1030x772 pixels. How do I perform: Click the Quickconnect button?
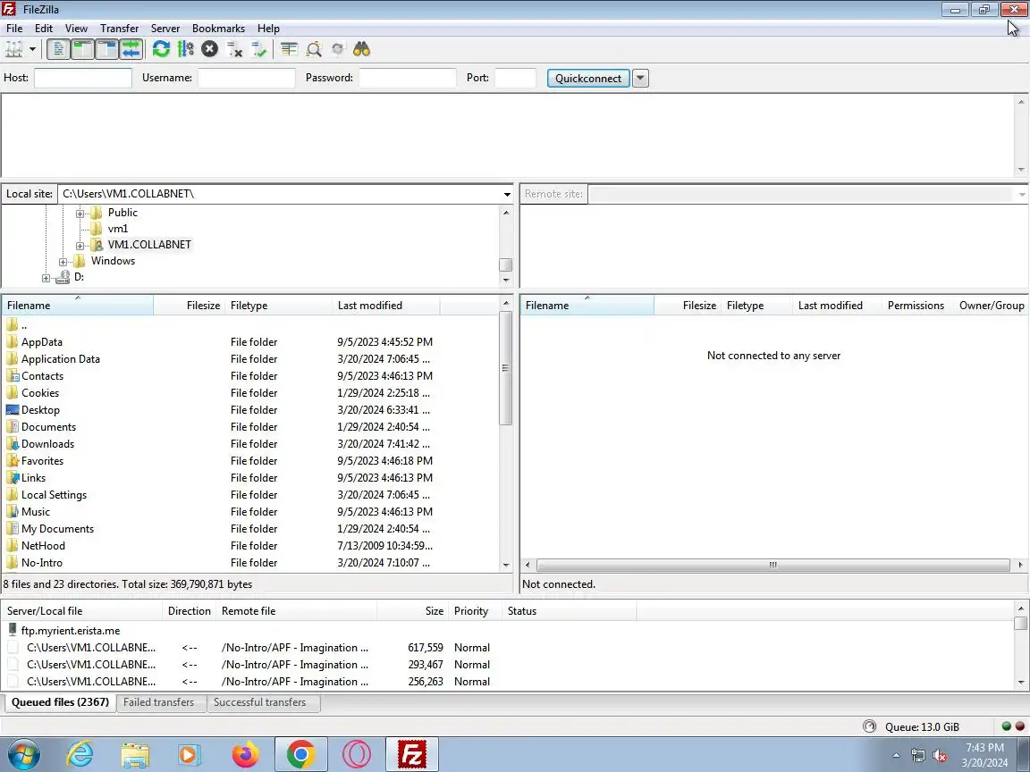[x=588, y=78]
